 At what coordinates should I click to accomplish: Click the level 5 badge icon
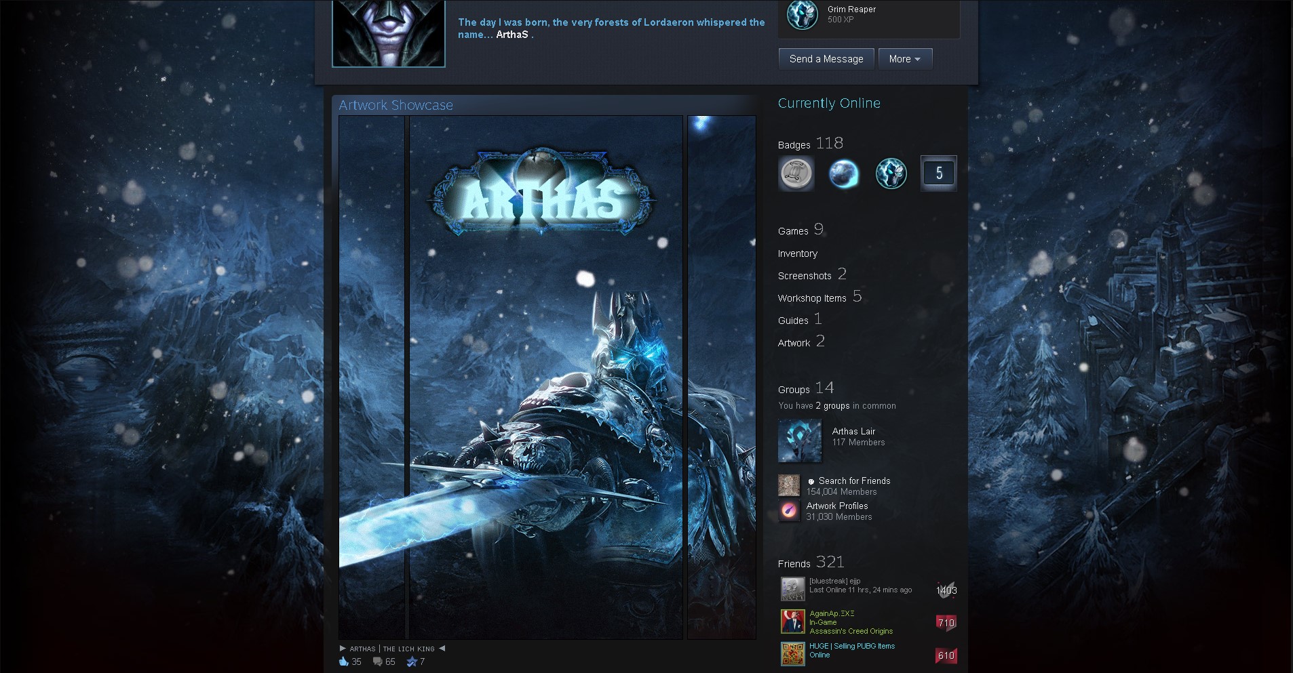pyautogui.click(x=939, y=173)
